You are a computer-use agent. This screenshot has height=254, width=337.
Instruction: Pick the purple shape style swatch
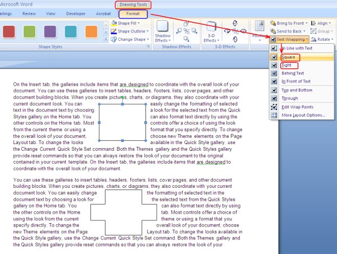click(51, 31)
